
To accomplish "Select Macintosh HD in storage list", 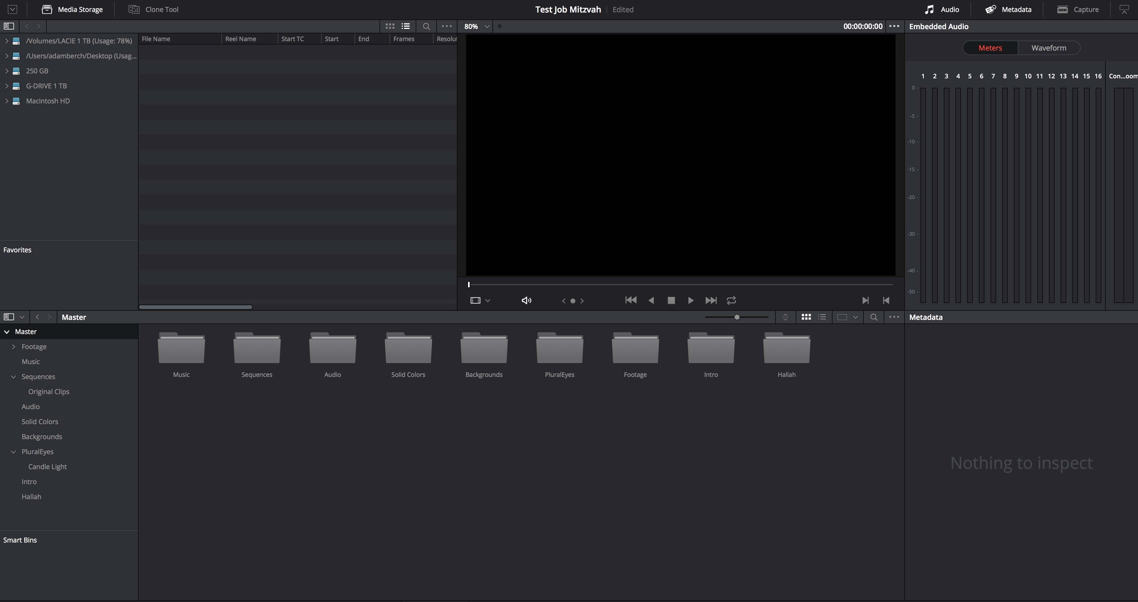I will pyautogui.click(x=48, y=101).
